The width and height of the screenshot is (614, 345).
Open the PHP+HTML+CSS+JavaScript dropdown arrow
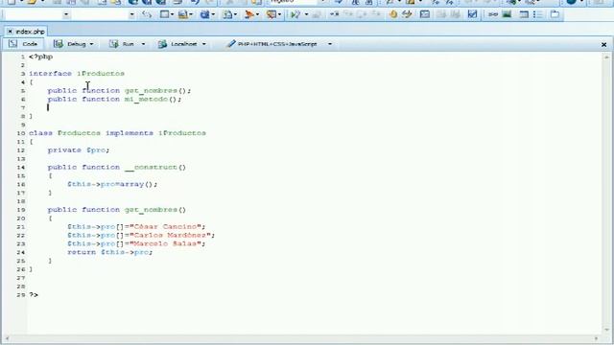point(330,44)
